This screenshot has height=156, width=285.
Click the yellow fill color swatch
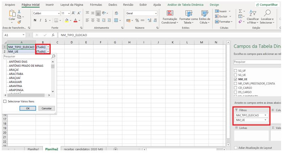[67, 20]
